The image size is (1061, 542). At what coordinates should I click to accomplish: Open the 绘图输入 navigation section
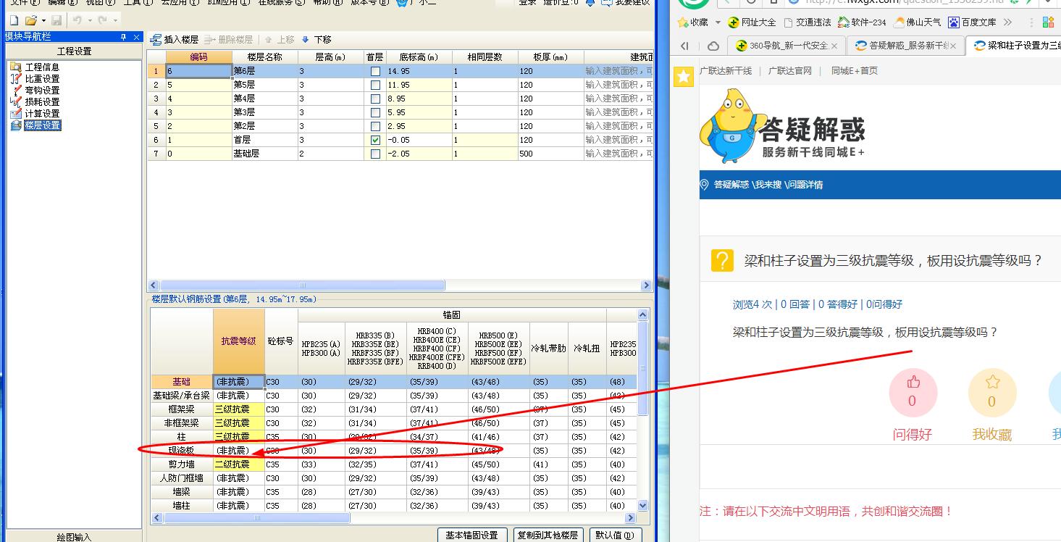[x=74, y=537]
